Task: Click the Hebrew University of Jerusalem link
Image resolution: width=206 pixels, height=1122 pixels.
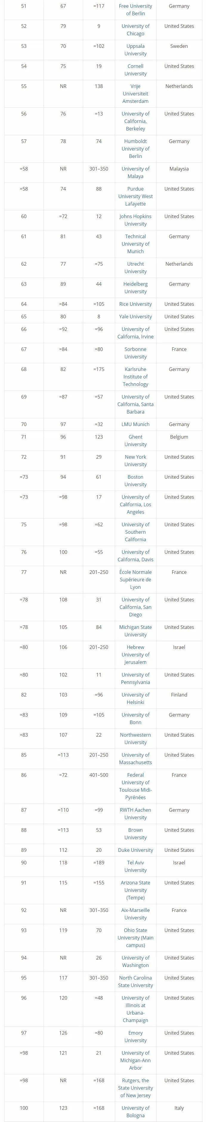Action: (135, 655)
